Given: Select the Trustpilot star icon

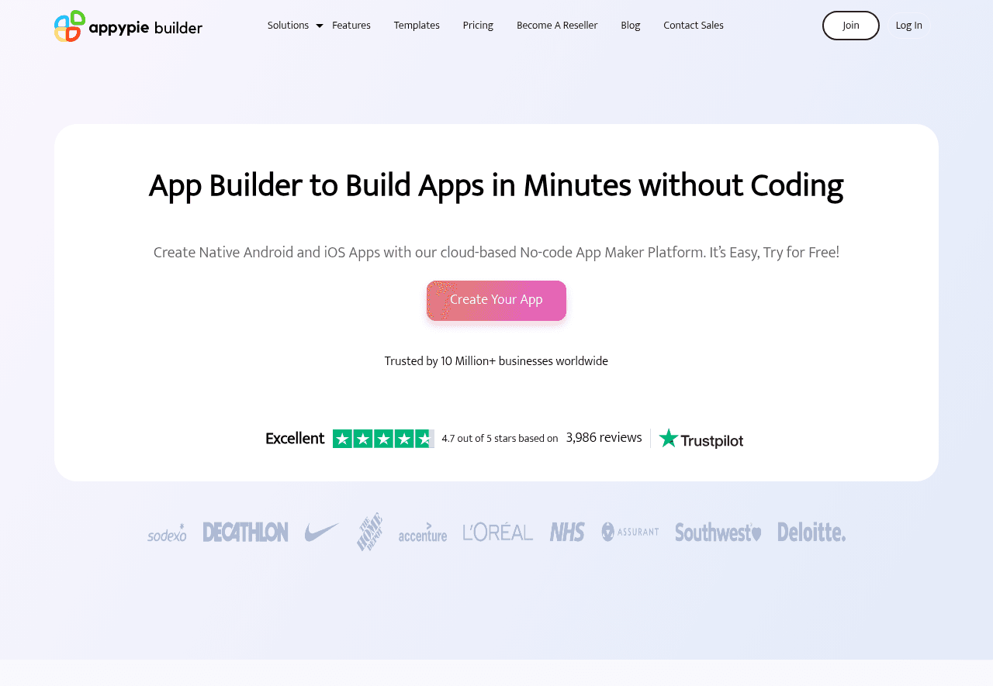Looking at the screenshot, I should [x=667, y=439].
